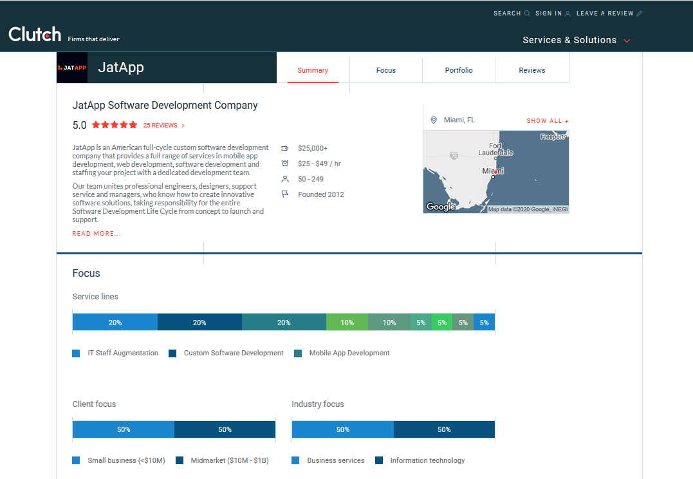693x479 pixels.
Task: Expand description with Read More
Action: coord(97,233)
